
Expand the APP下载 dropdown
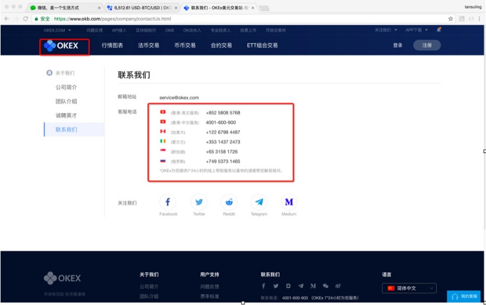point(416,30)
